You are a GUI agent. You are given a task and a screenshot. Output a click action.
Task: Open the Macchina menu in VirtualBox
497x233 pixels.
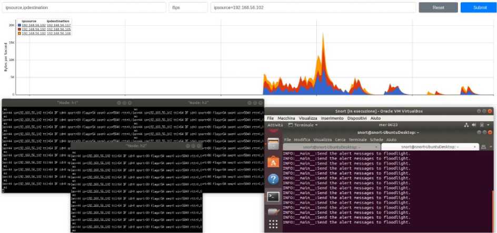(286, 118)
